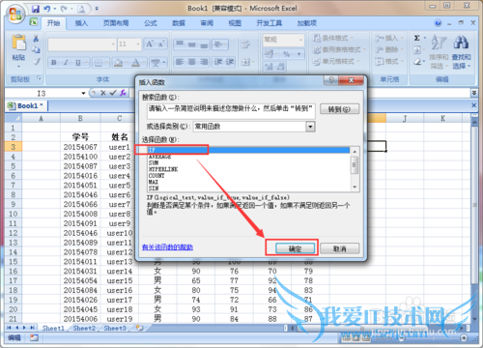Select column K header
The width and height of the screenshot is (483, 348).
[442, 118]
